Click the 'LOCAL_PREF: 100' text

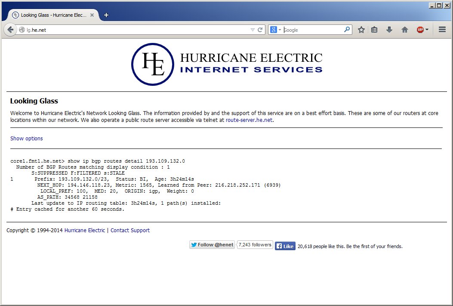(x=63, y=191)
